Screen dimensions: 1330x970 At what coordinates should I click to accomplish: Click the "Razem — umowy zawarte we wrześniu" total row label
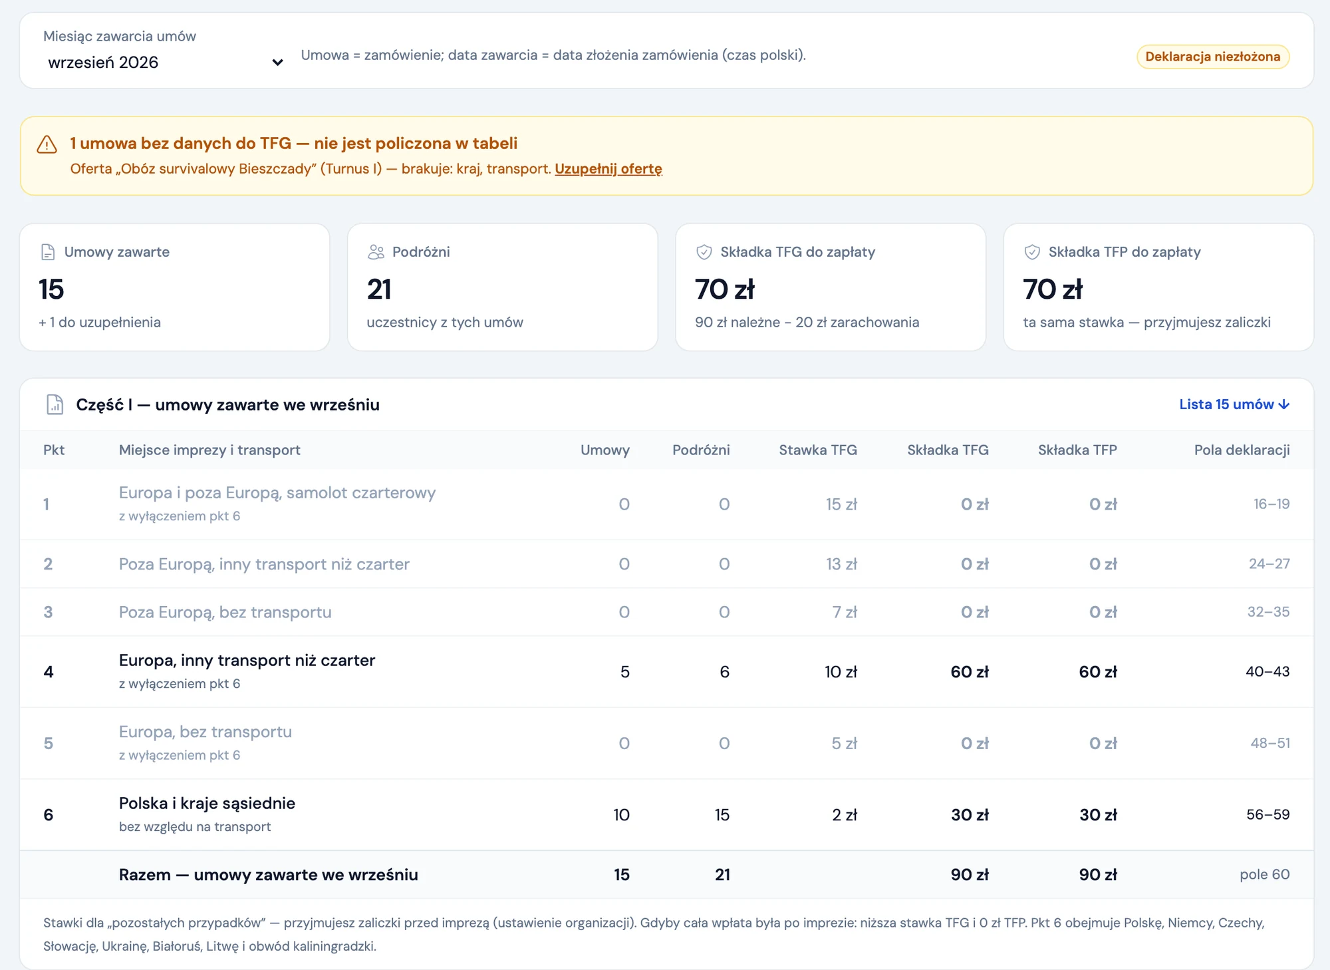coord(269,875)
